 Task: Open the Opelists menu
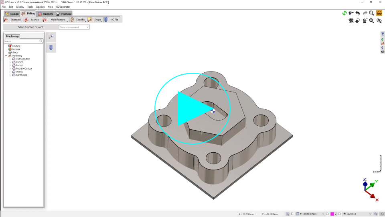(41, 7)
